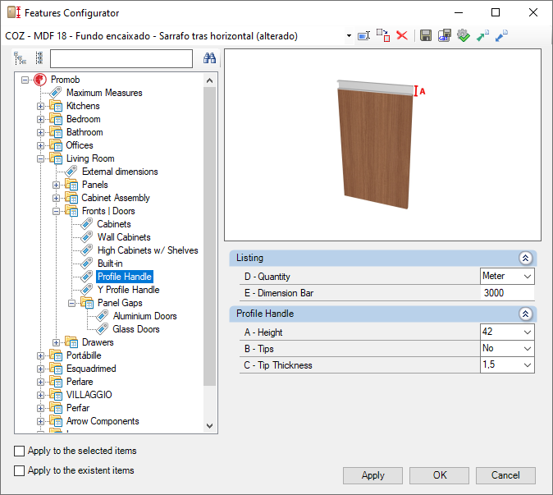Click the Wall Cabinets tag icon
The image size is (553, 495).
87,237
